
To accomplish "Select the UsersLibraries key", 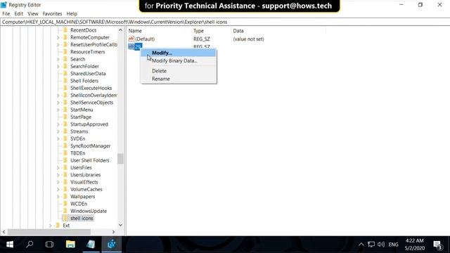I will pyautogui.click(x=86, y=175).
